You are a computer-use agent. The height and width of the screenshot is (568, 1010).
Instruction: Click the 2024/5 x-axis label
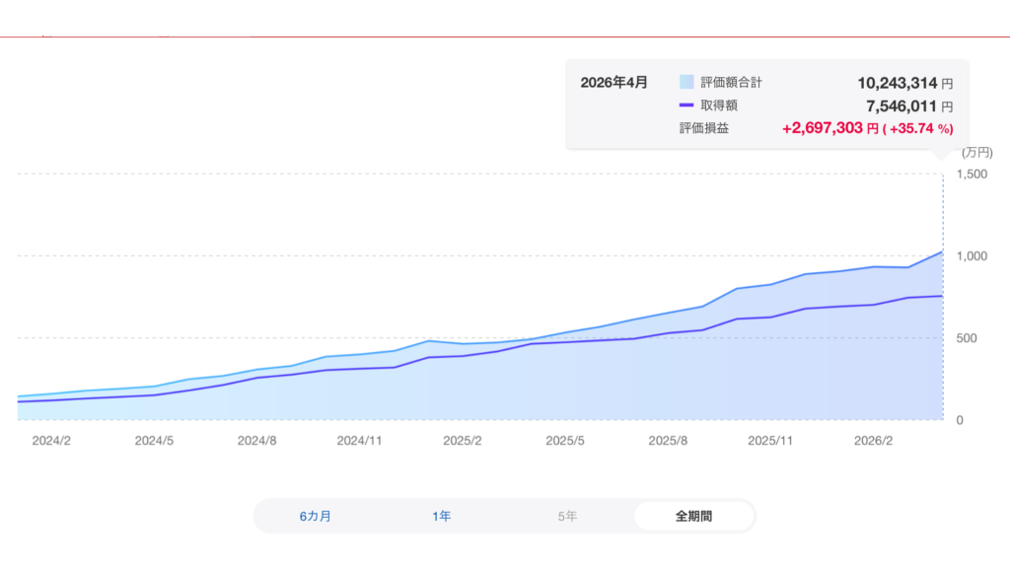(x=154, y=441)
